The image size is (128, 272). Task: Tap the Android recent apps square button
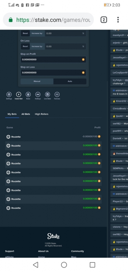tap(93, 265)
